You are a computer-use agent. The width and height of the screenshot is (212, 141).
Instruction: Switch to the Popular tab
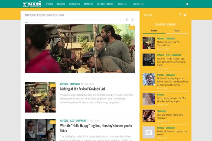[x=177, y=31]
